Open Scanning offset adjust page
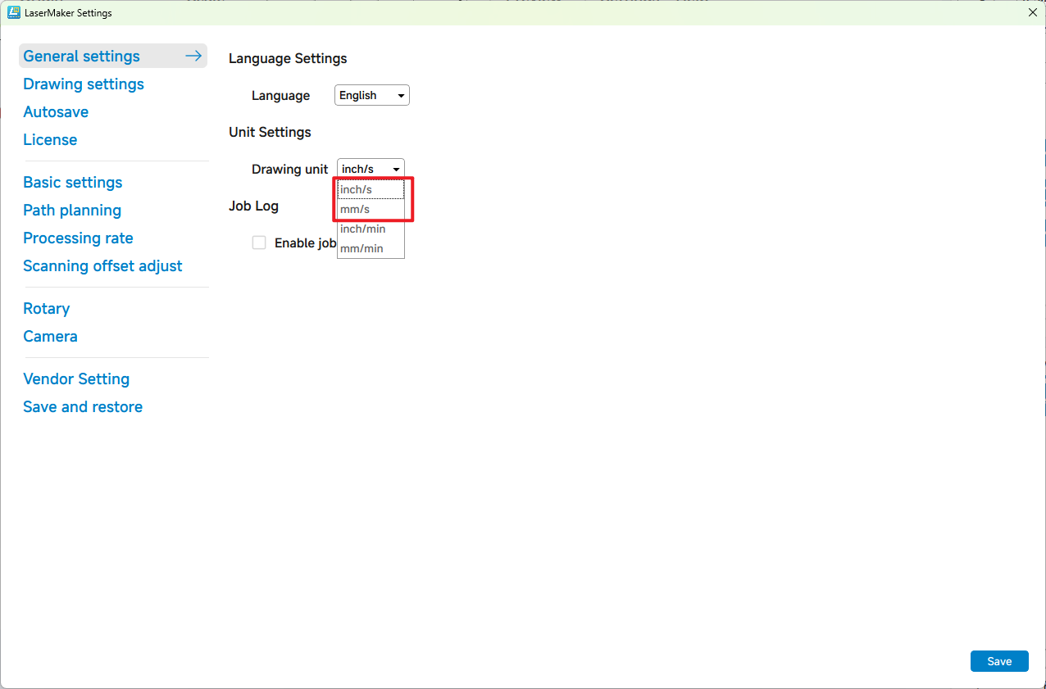The width and height of the screenshot is (1046, 689). tap(102, 266)
